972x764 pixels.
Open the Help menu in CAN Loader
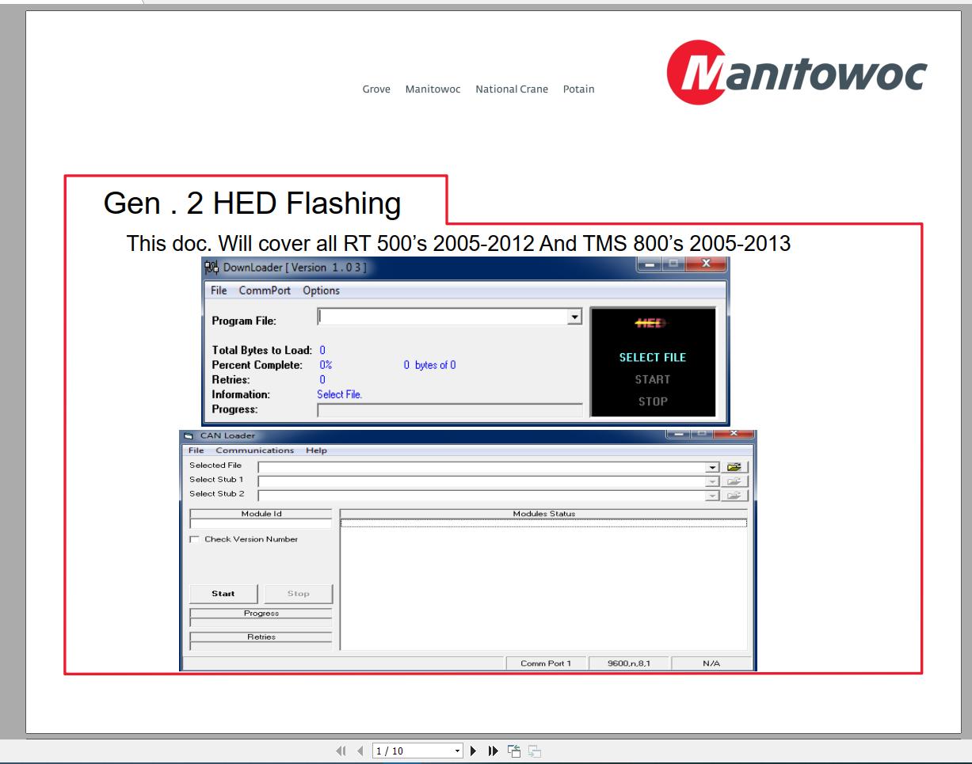point(317,450)
